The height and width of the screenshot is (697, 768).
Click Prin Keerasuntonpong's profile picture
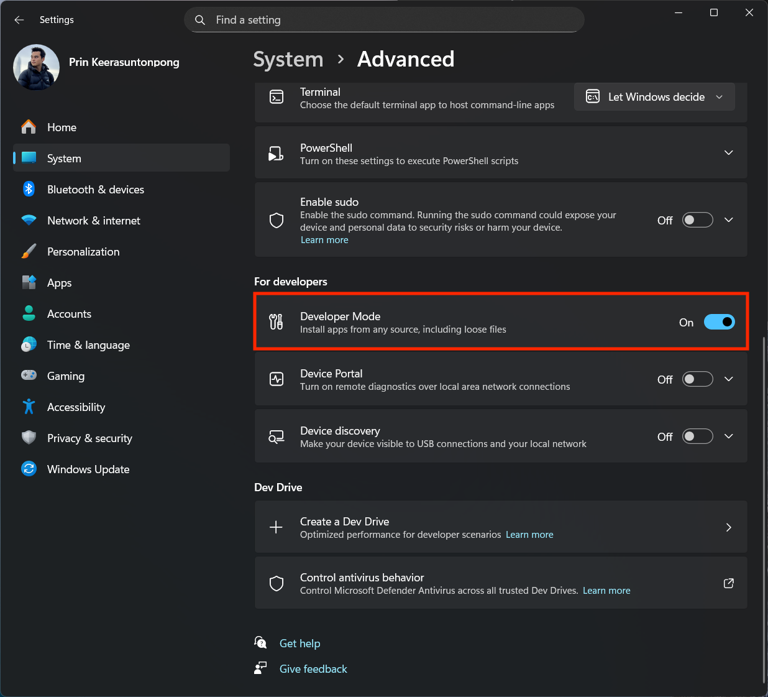click(x=36, y=67)
